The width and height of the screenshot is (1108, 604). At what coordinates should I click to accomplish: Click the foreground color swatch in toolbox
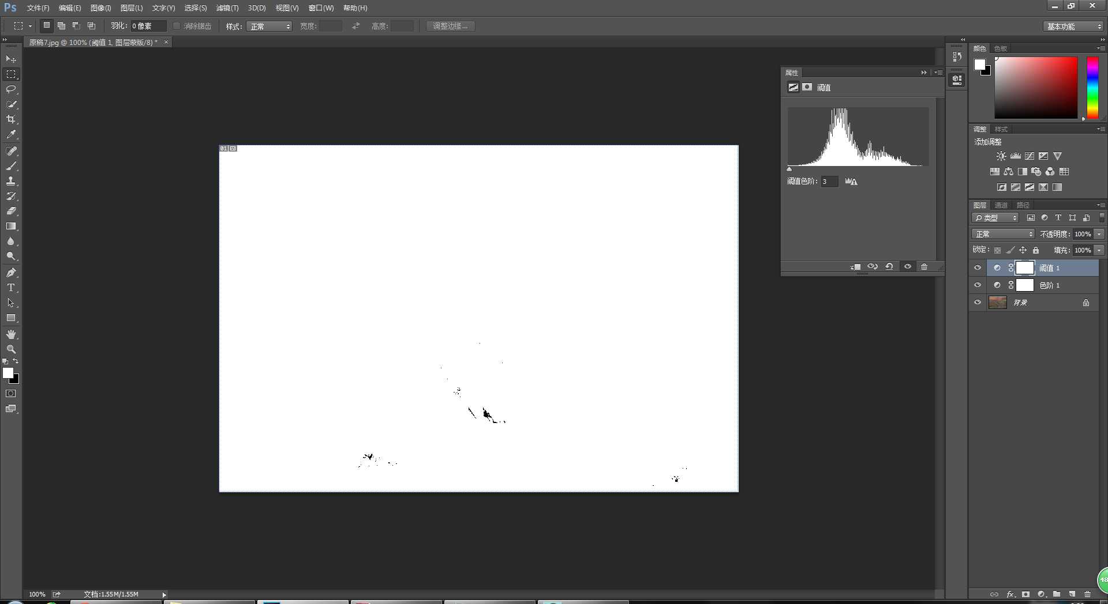pos(8,373)
